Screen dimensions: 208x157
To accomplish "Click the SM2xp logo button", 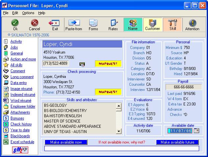I will click(x=20, y=150).
